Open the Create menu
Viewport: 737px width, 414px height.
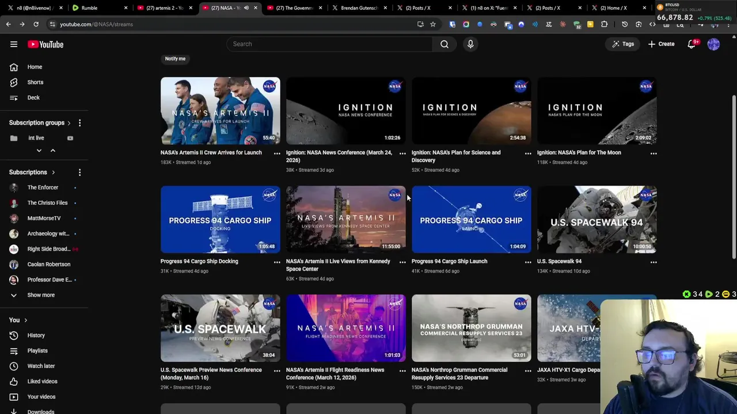[661, 44]
